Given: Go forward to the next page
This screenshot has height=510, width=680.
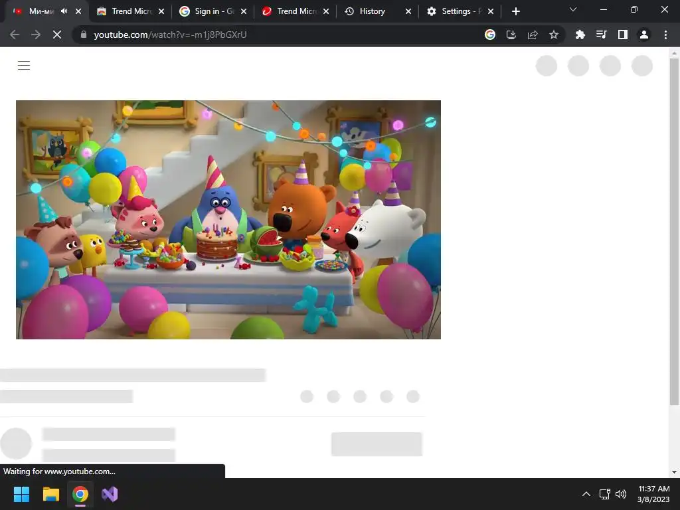Looking at the screenshot, I should (36, 35).
